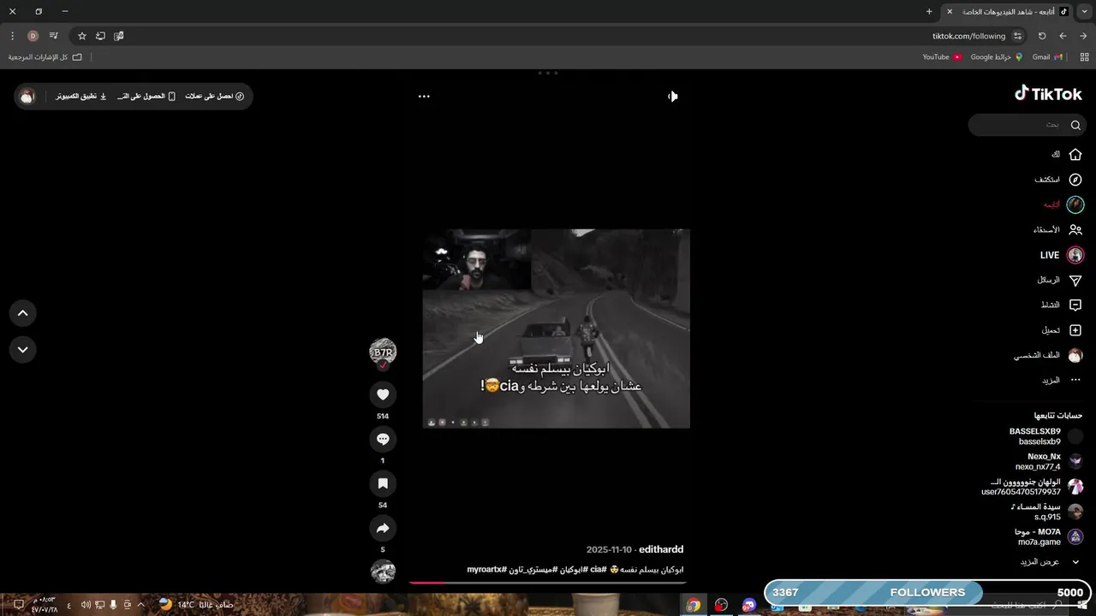Seek along the video progress bar

(x=548, y=583)
